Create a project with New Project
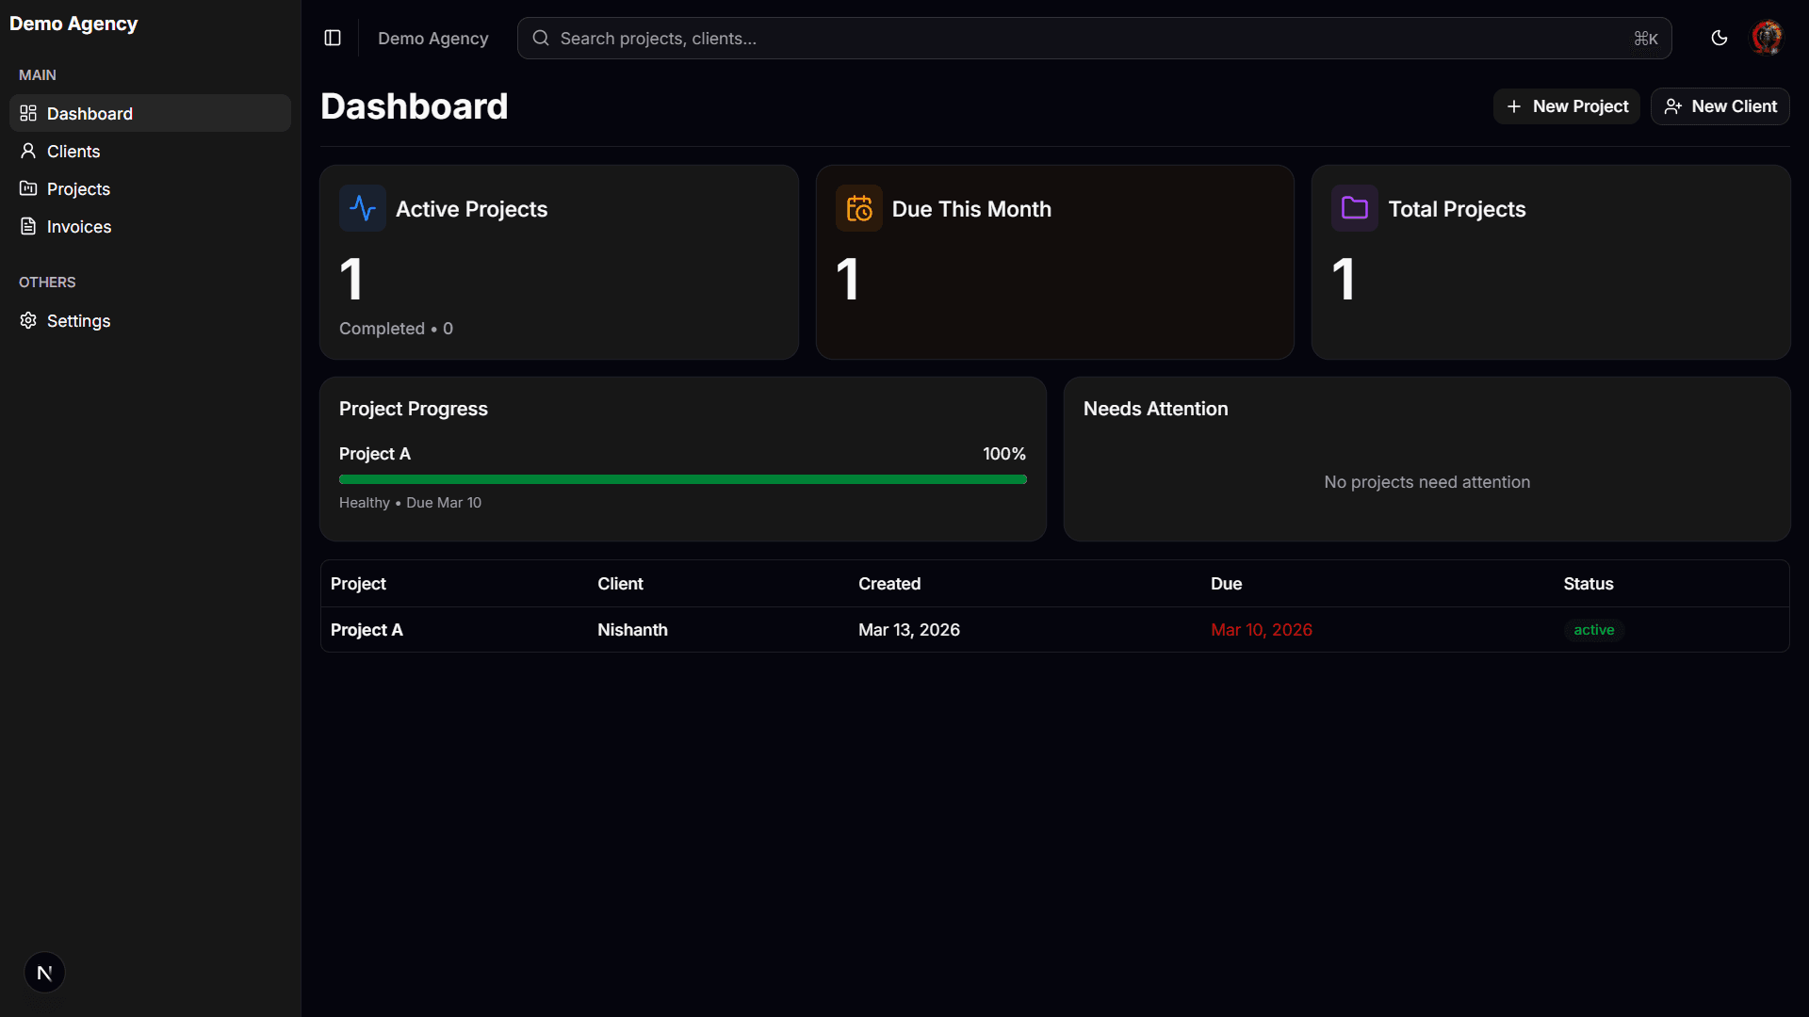The image size is (1809, 1017). (x=1566, y=105)
